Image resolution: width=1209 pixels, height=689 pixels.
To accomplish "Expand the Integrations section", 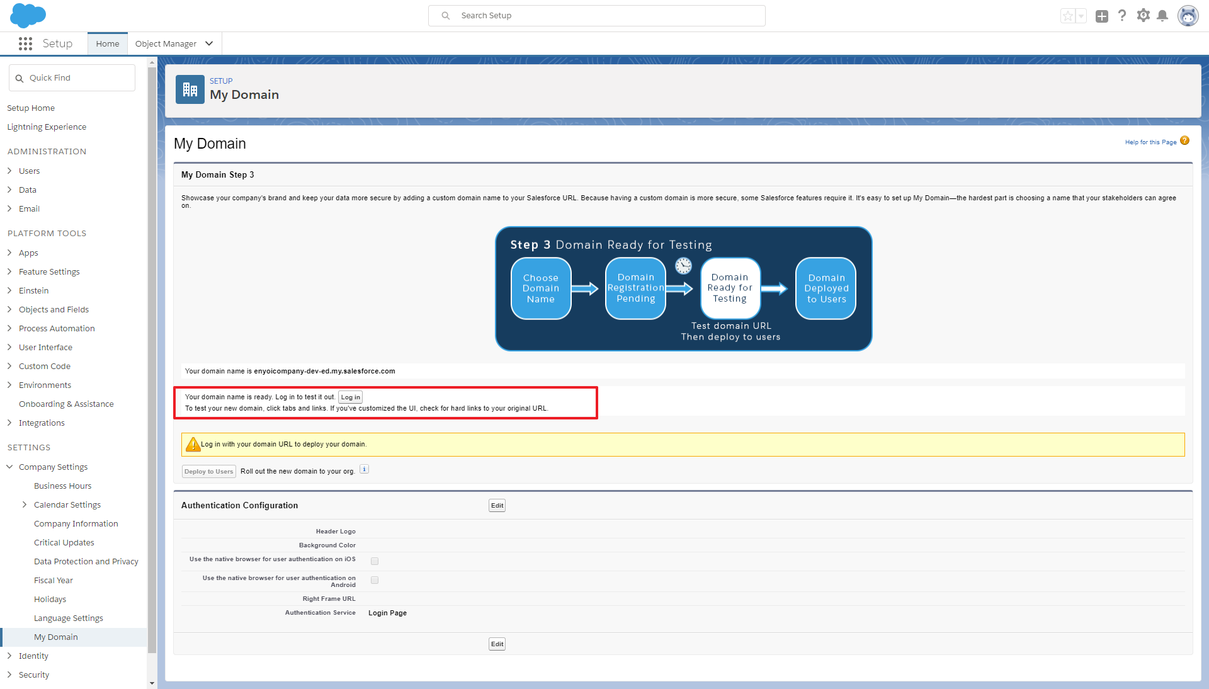I will tap(9, 423).
